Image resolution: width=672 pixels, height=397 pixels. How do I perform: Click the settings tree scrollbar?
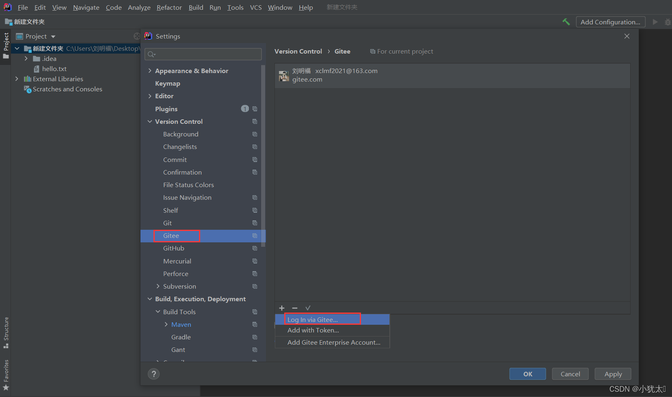(264, 156)
